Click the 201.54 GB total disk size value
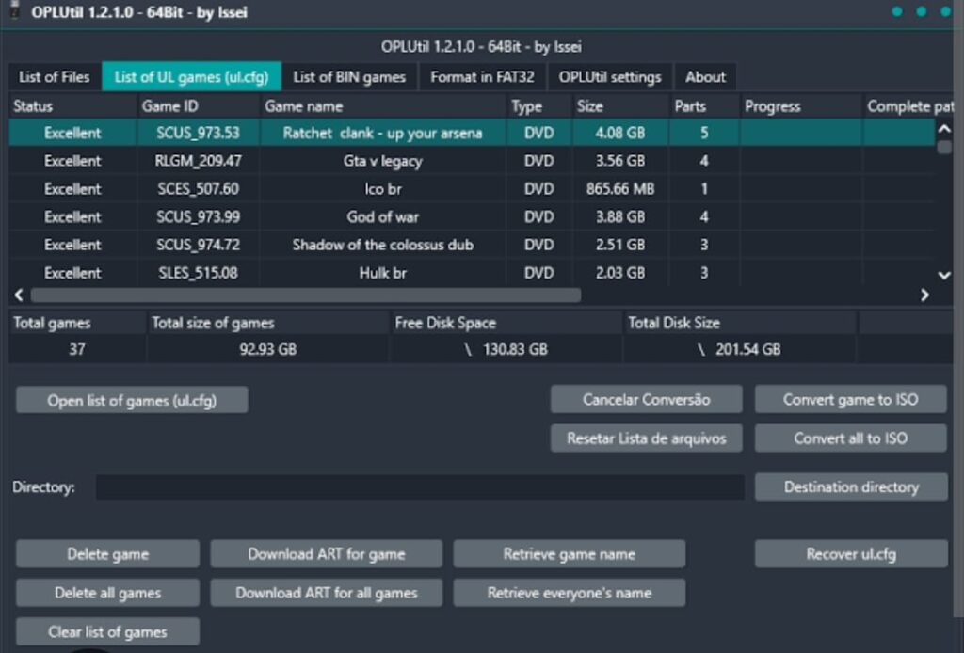964x653 pixels. tap(747, 349)
